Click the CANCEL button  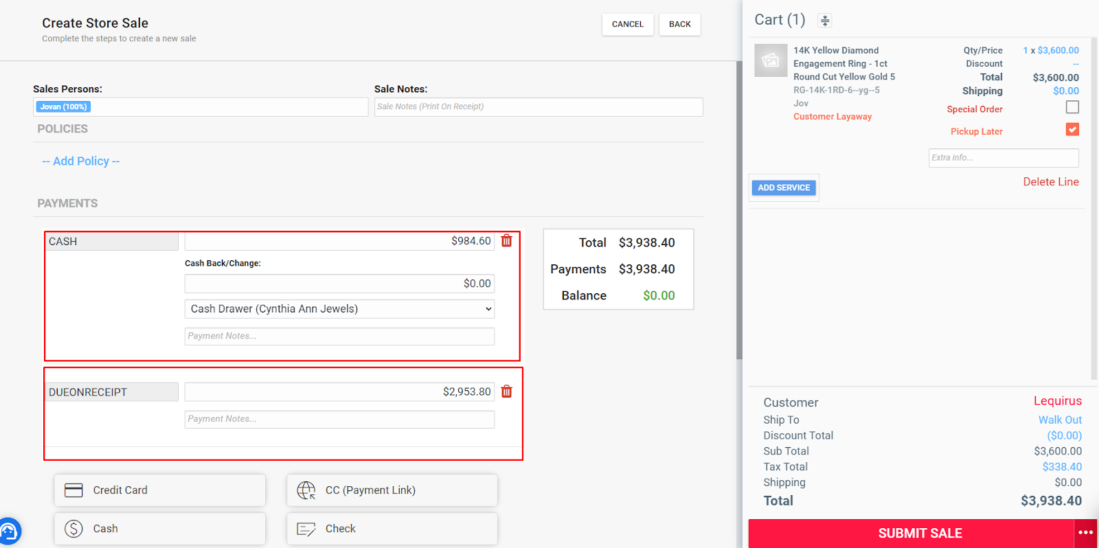[x=628, y=24]
